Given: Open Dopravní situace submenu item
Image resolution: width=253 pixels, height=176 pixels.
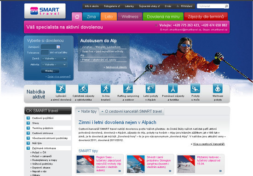Looking at the screenshot, I should 41,168.
